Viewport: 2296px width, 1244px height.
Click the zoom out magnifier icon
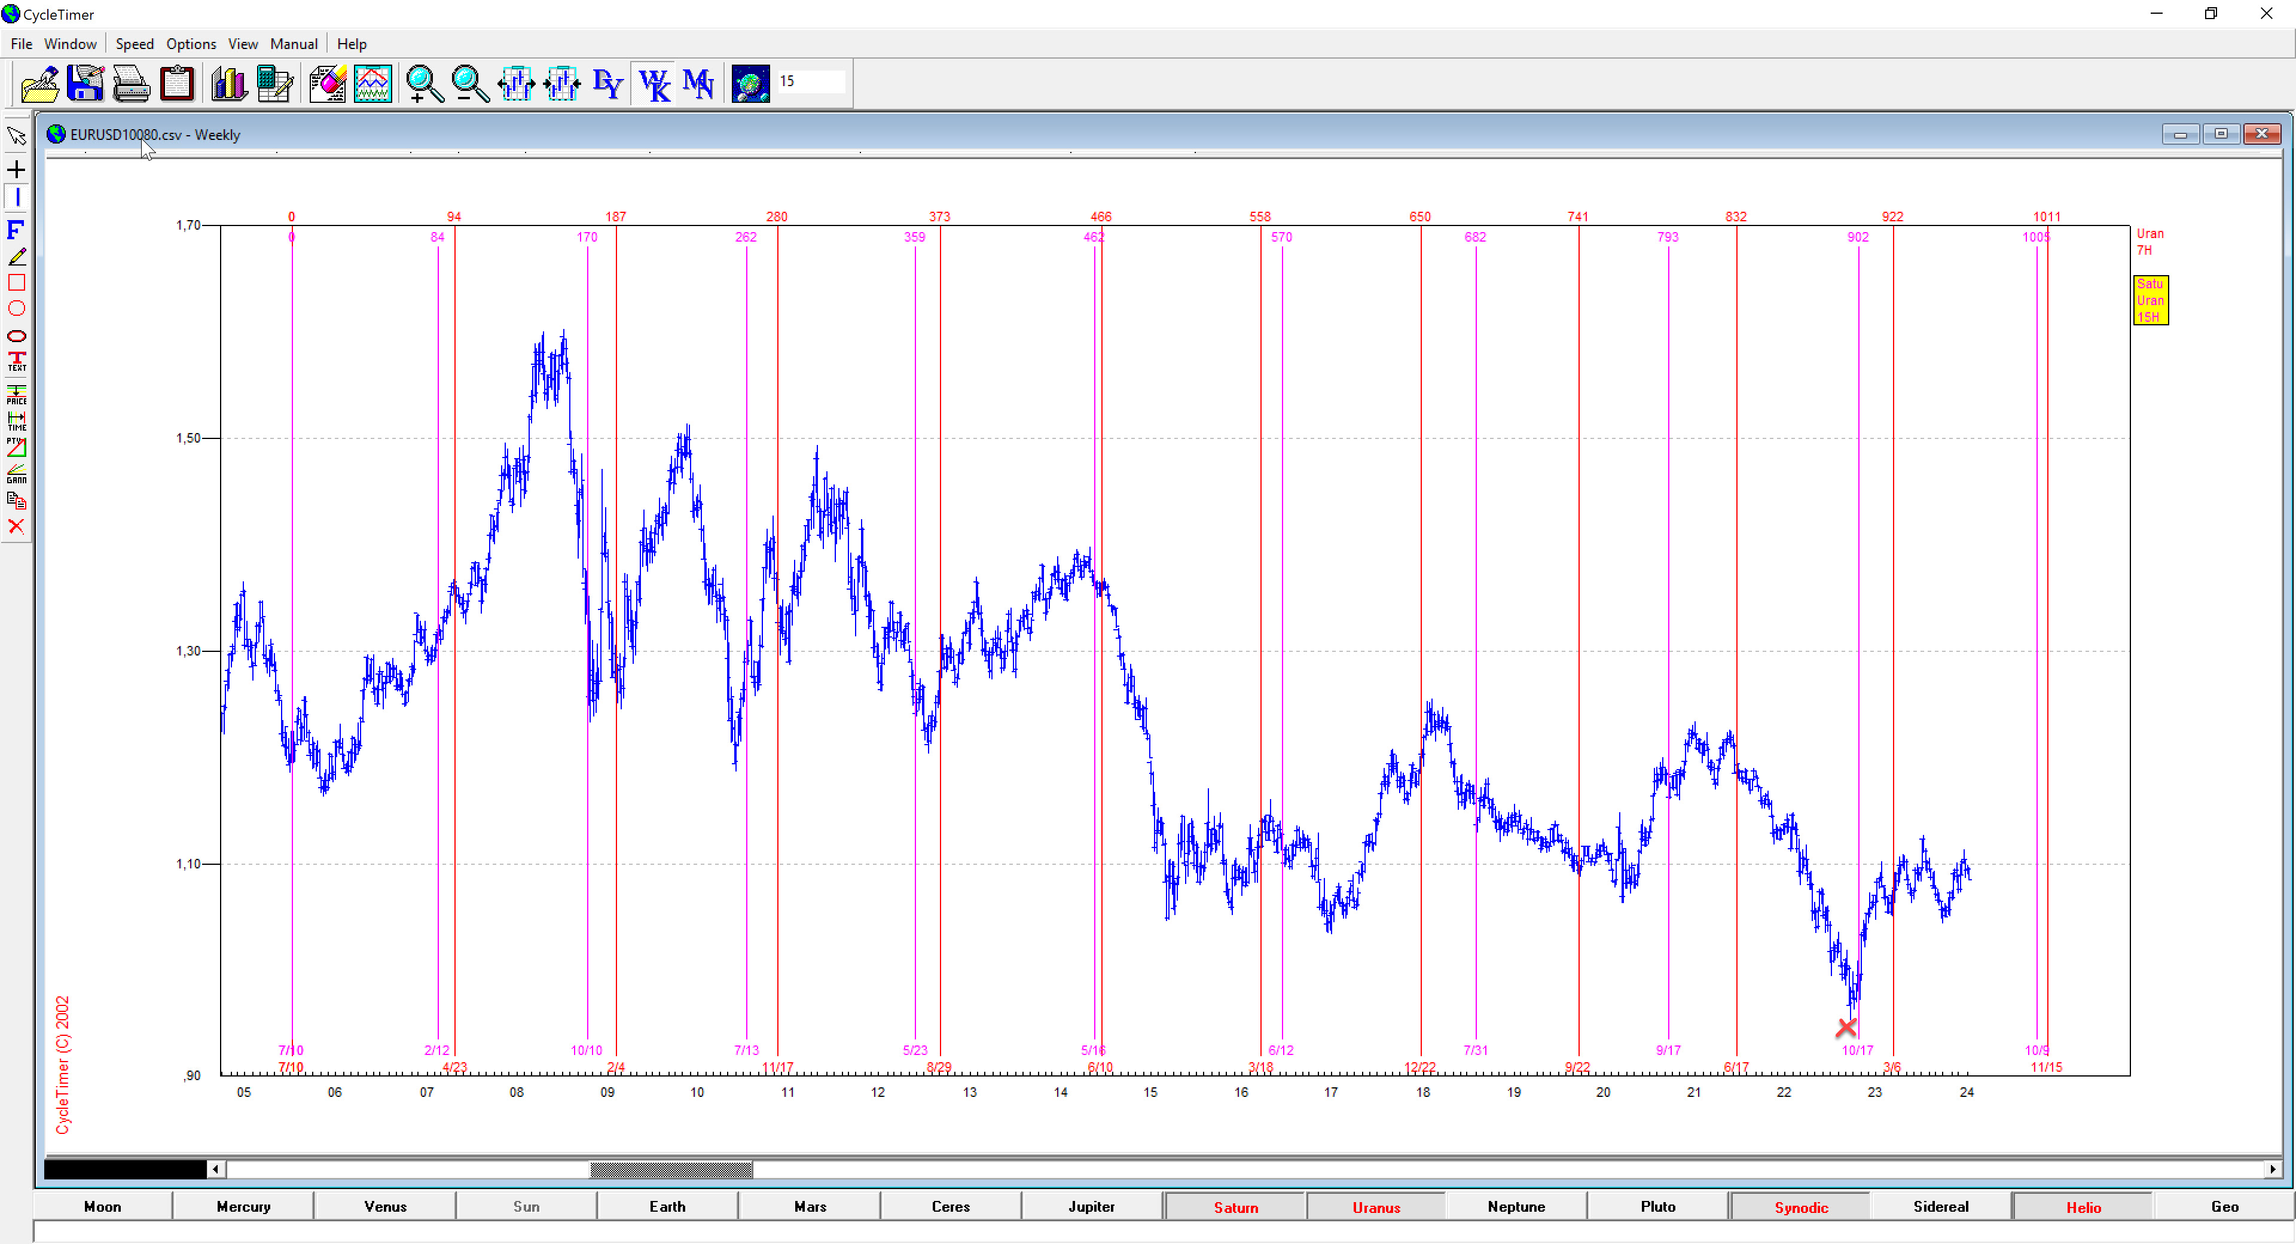click(x=470, y=84)
